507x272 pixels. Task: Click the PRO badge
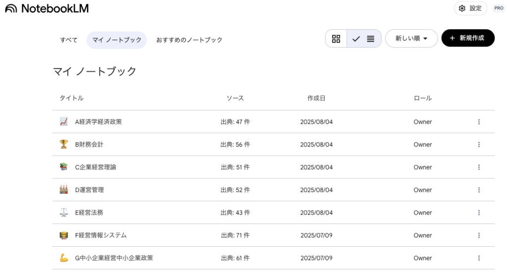click(x=498, y=8)
